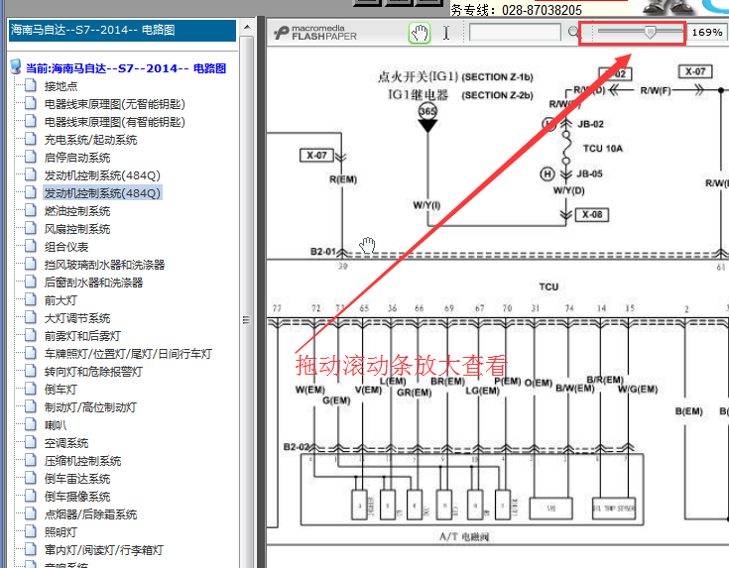Click the B2-01 connector label
The height and width of the screenshot is (568, 729).
tap(322, 252)
